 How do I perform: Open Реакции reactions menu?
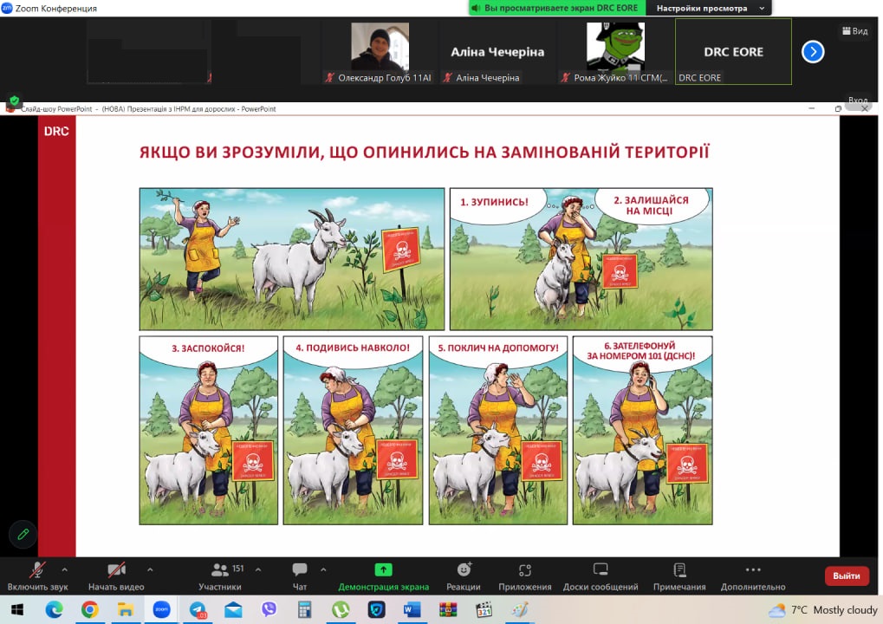464,576
